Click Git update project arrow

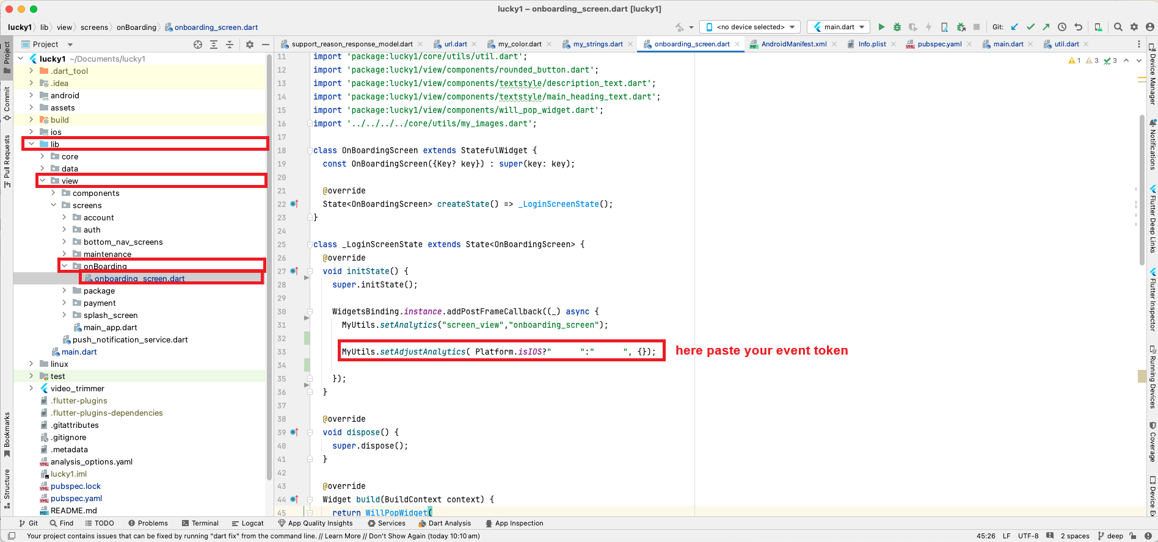(x=1014, y=27)
